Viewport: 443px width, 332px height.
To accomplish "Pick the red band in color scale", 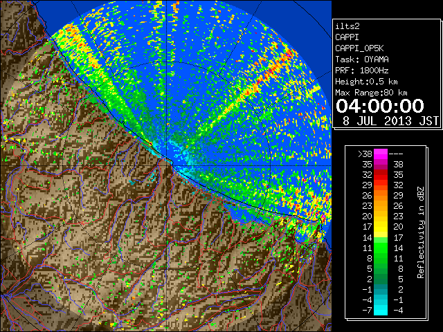I will [x=381, y=175].
